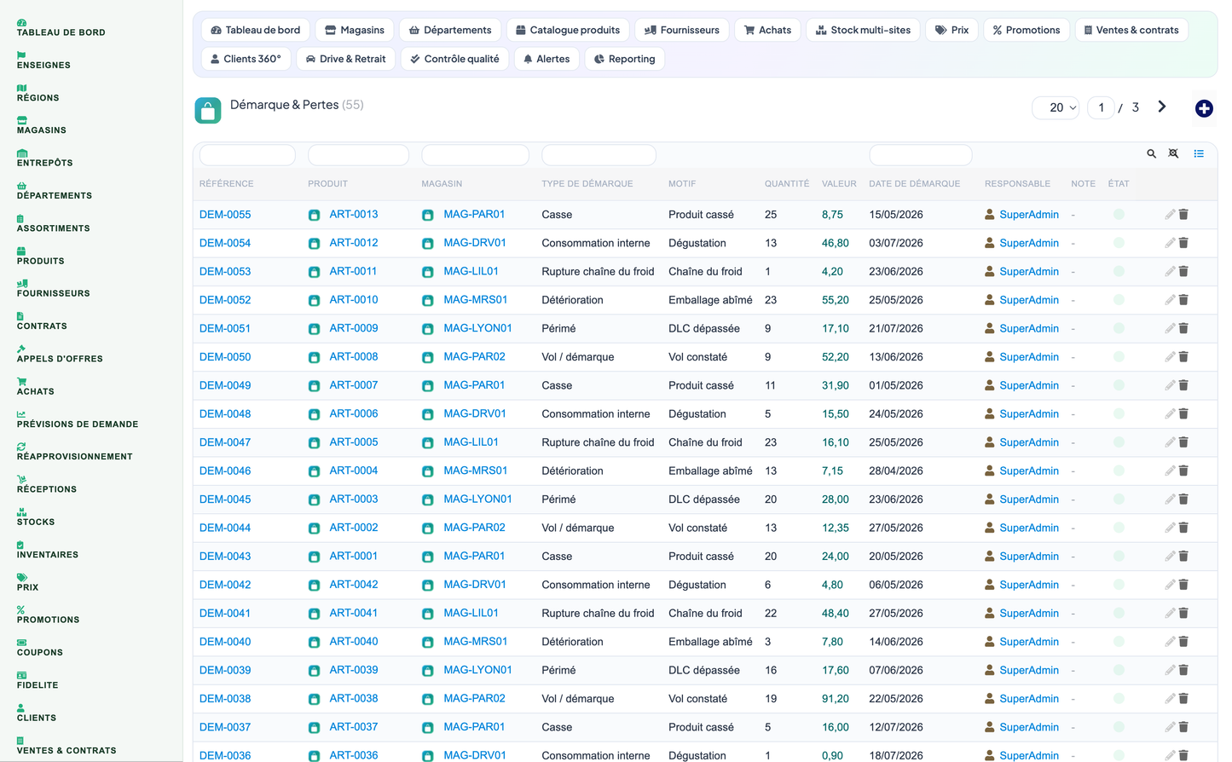Click the edit pencil for DEM-0052
This screenshot has width=1232, height=762.
1170,300
